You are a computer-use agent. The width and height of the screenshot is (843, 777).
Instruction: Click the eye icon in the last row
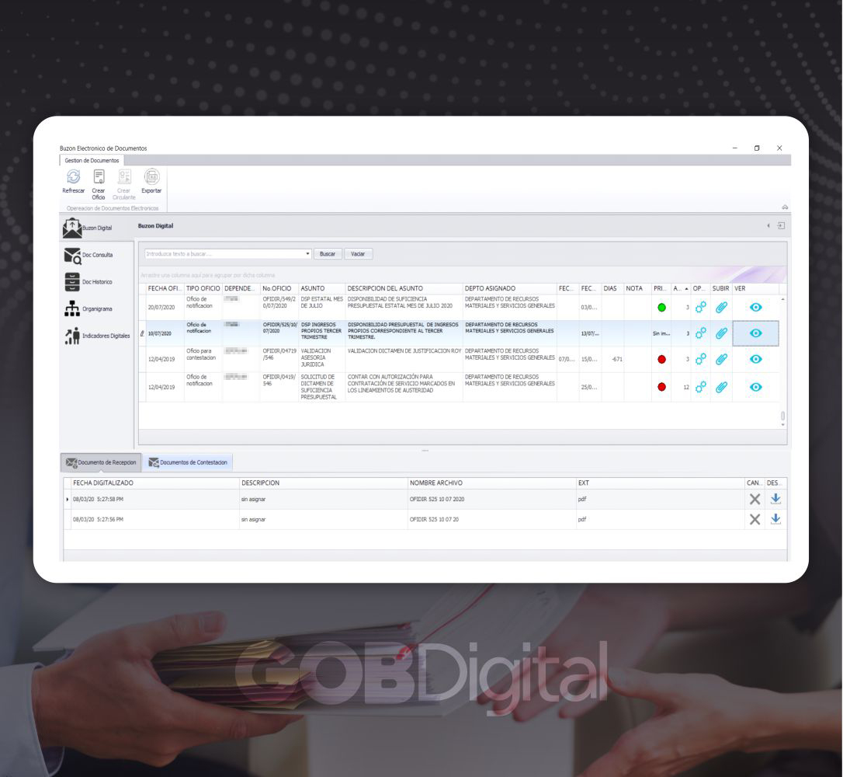pyautogui.click(x=755, y=387)
